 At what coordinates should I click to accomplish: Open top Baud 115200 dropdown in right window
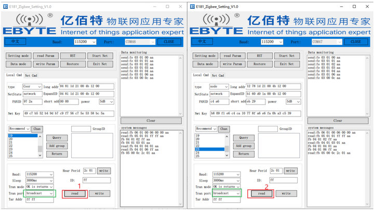coord(272,42)
